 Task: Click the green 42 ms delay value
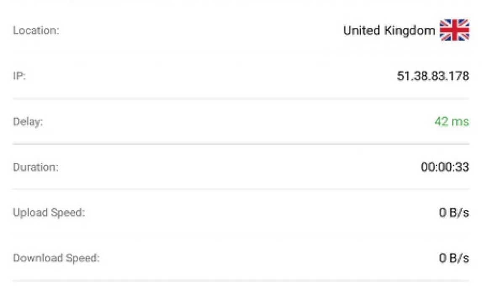click(451, 121)
